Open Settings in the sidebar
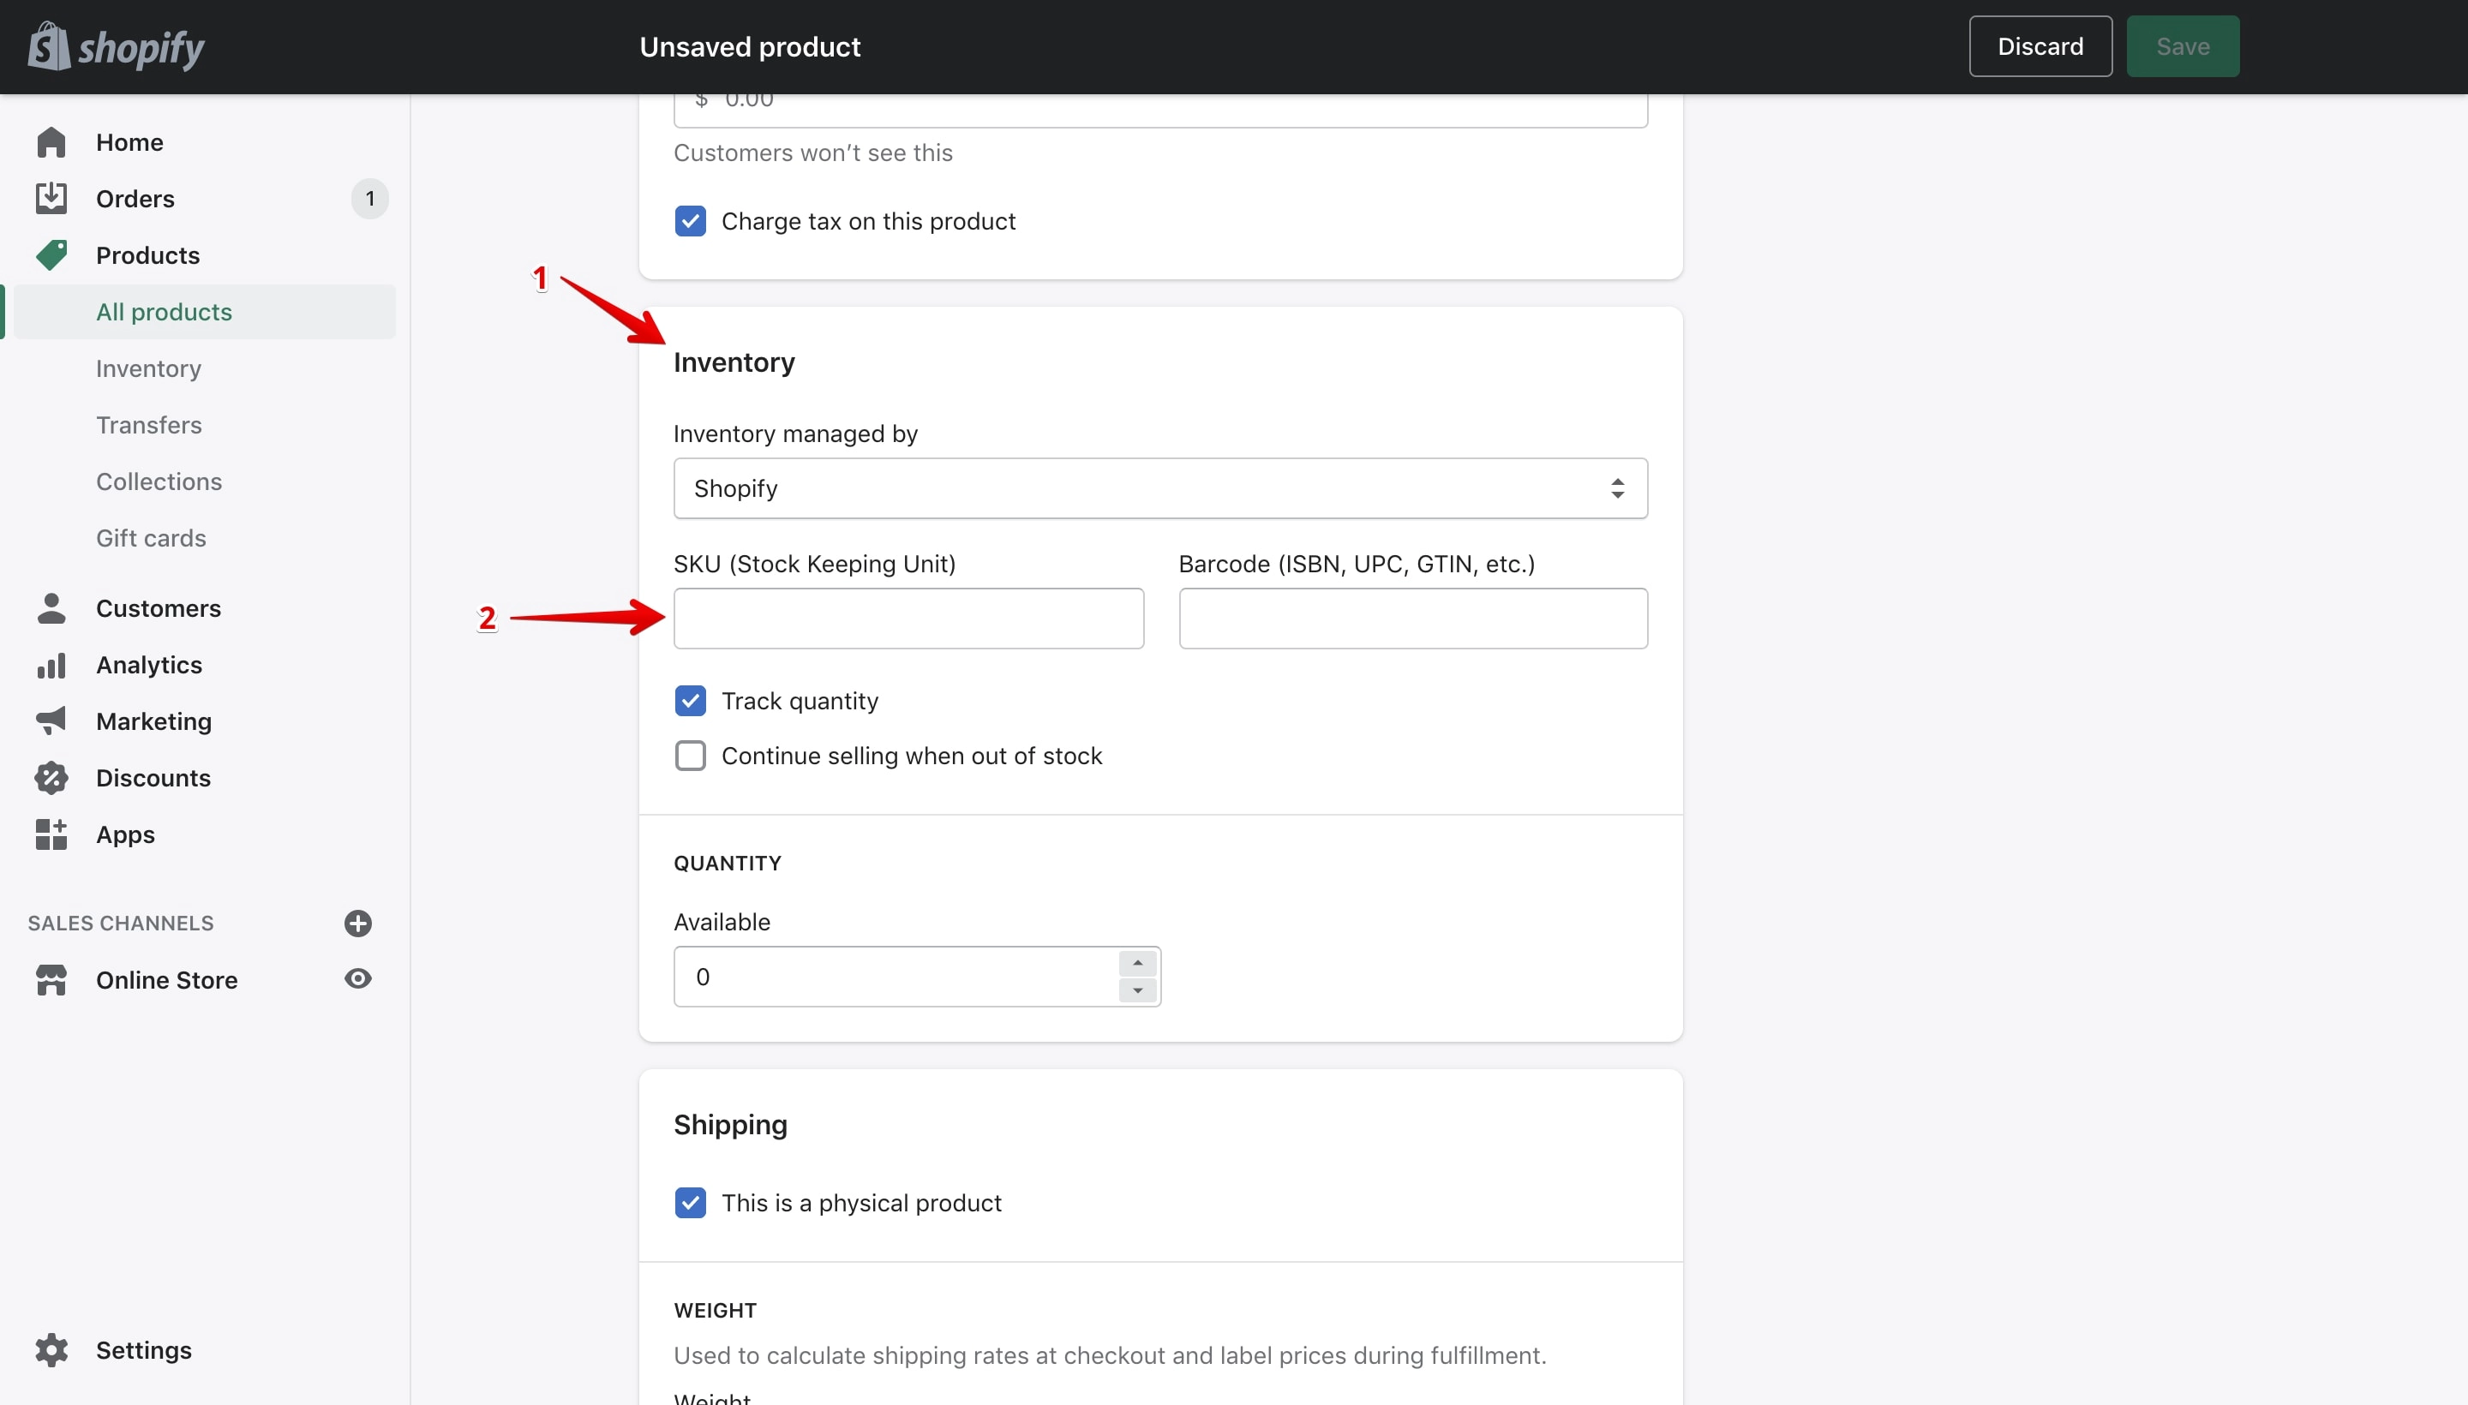Viewport: 2468px width, 1405px height. coord(144,1349)
